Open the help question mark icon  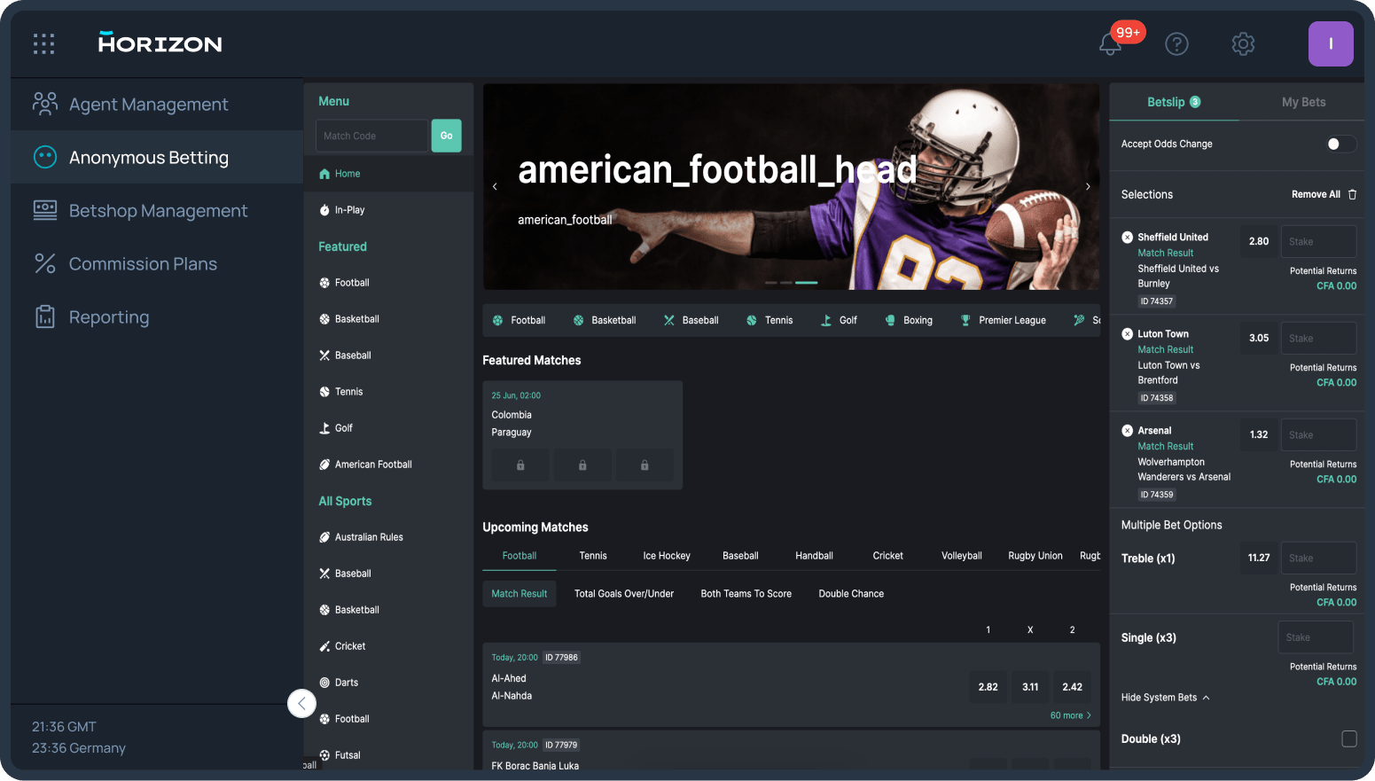pyautogui.click(x=1176, y=43)
